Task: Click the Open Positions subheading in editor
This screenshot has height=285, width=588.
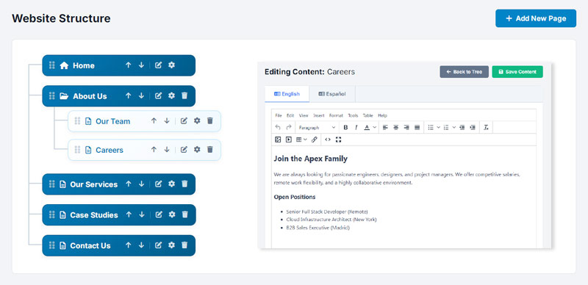Action: [295, 197]
